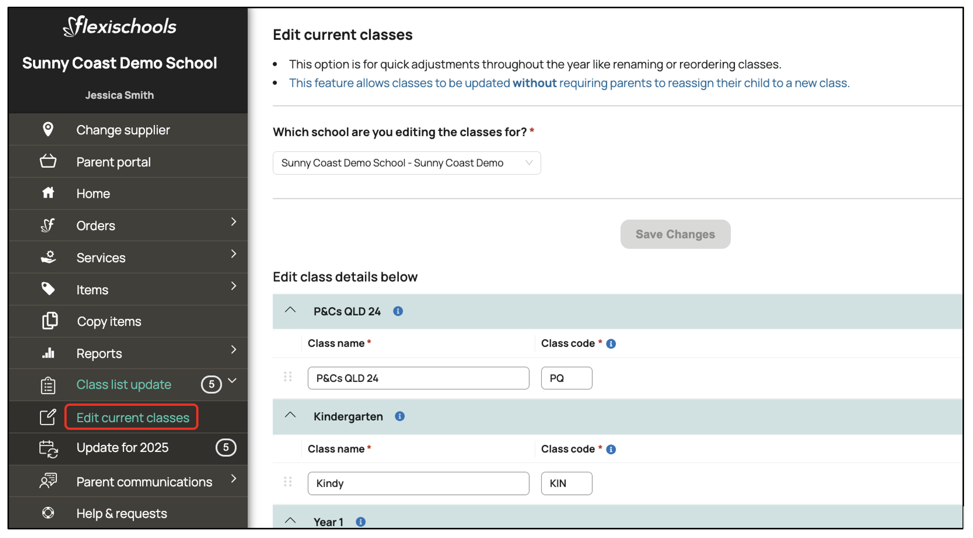The height and width of the screenshot is (538, 973).
Task: Click the Kindy class name input field
Action: [x=418, y=483]
